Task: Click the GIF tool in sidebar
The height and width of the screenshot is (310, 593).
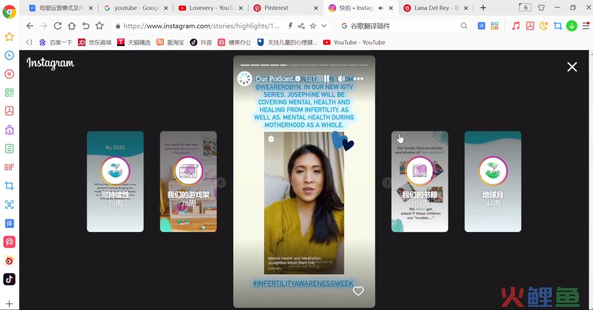Action: 9,167
